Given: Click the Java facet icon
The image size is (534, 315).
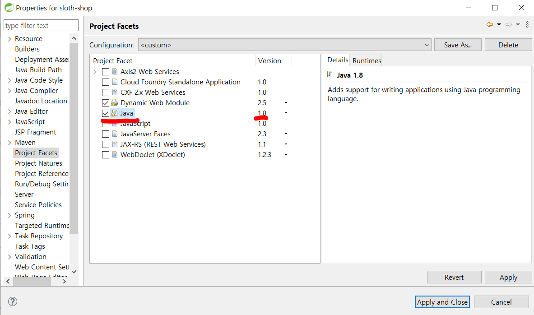Looking at the screenshot, I should tap(115, 113).
